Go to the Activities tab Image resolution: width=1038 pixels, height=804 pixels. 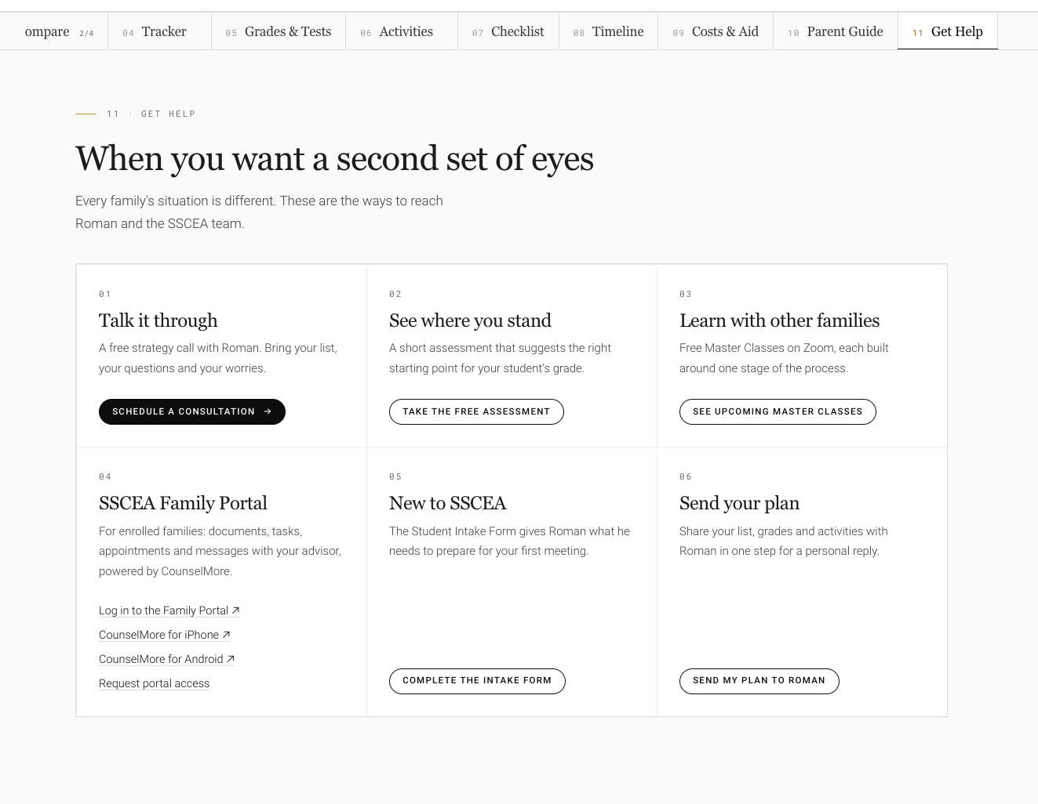coord(402,31)
